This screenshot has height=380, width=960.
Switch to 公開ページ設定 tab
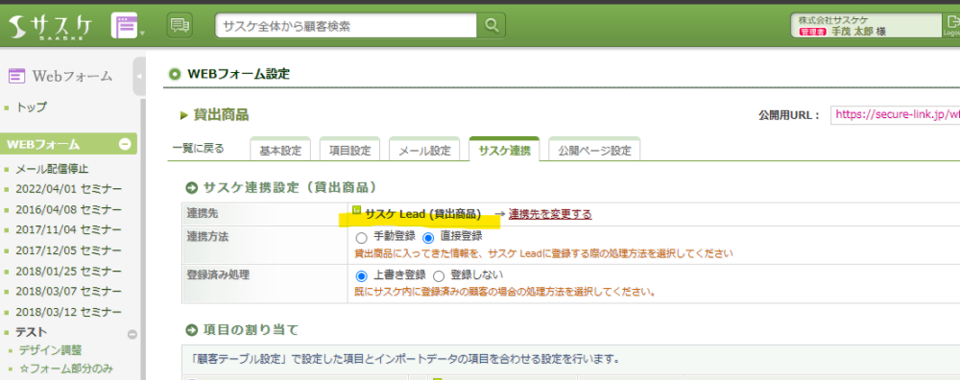point(594,150)
